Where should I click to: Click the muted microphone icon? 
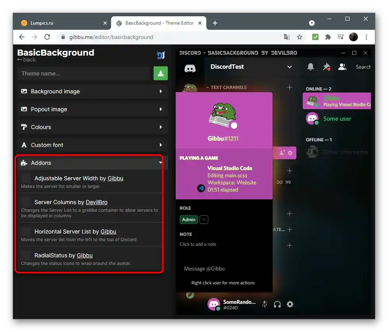[x=265, y=304]
